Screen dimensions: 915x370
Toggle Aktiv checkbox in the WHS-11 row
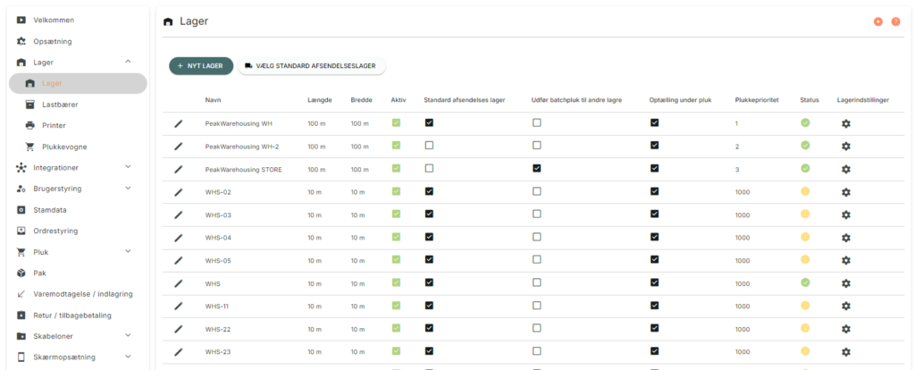pyautogui.click(x=396, y=306)
